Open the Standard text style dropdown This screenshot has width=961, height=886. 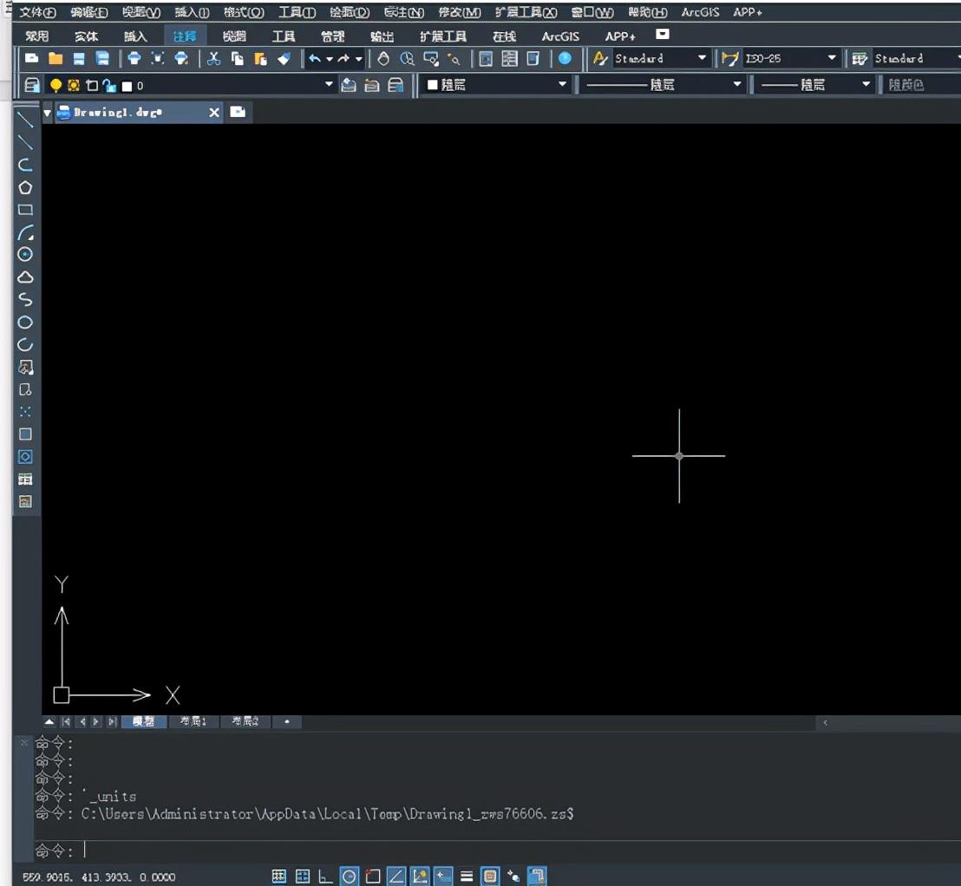703,58
